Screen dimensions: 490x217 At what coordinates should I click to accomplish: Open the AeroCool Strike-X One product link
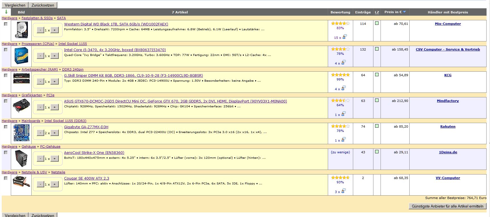(x=94, y=153)
